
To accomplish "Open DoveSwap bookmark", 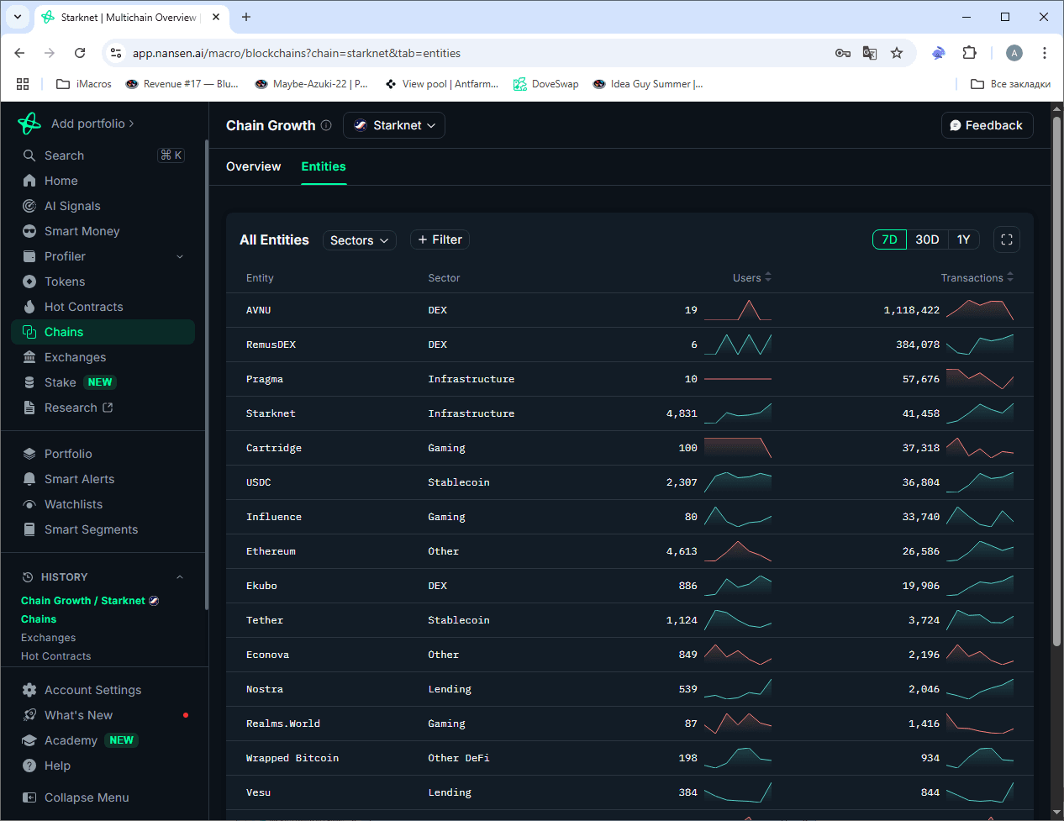I will 546,84.
